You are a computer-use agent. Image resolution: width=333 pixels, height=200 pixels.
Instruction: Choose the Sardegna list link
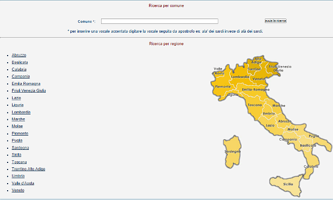[x=20, y=148]
